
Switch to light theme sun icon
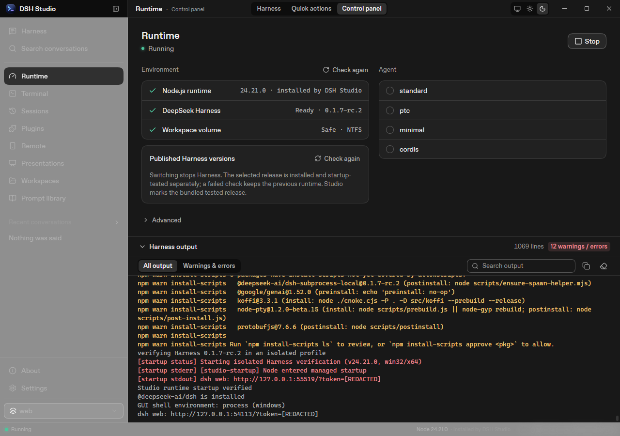point(530,9)
